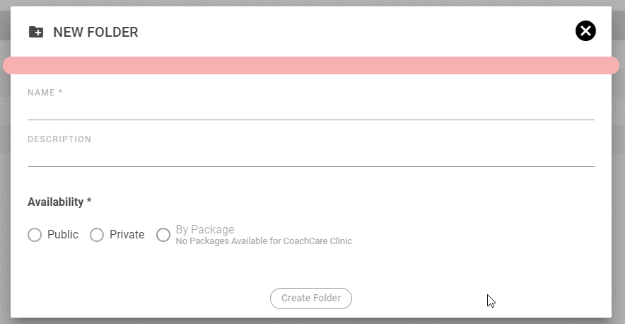Image resolution: width=625 pixels, height=324 pixels.
Task: Click the No Packages Available message
Action: [x=264, y=241]
